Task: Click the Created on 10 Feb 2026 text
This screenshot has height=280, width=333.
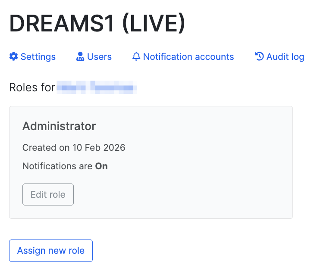Action: [x=74, y=148]
